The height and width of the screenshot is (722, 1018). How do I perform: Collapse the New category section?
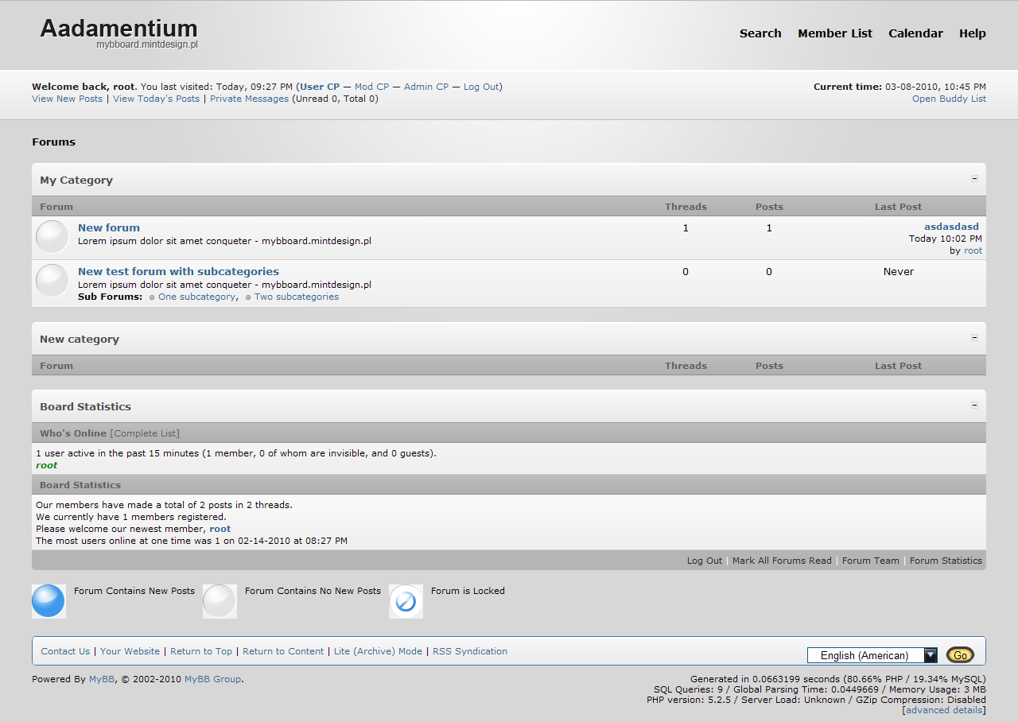[974, 338]
